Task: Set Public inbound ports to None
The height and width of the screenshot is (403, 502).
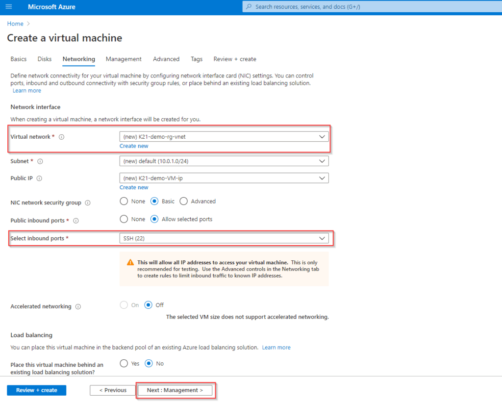Action: click(x=124, y=219)
